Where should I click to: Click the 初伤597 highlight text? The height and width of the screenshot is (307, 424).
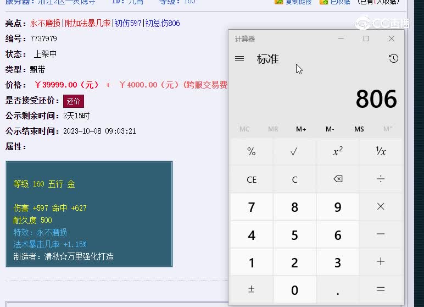click(x=128, y=23)
